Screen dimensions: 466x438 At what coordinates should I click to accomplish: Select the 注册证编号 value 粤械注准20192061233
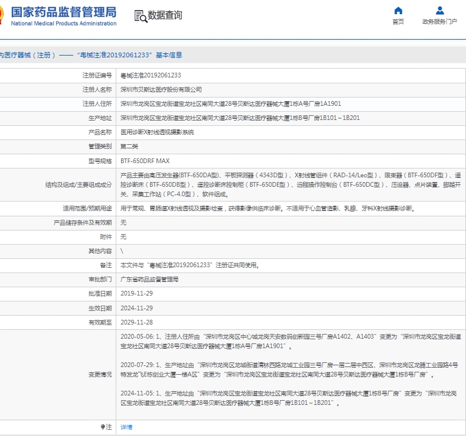[151, 76]
